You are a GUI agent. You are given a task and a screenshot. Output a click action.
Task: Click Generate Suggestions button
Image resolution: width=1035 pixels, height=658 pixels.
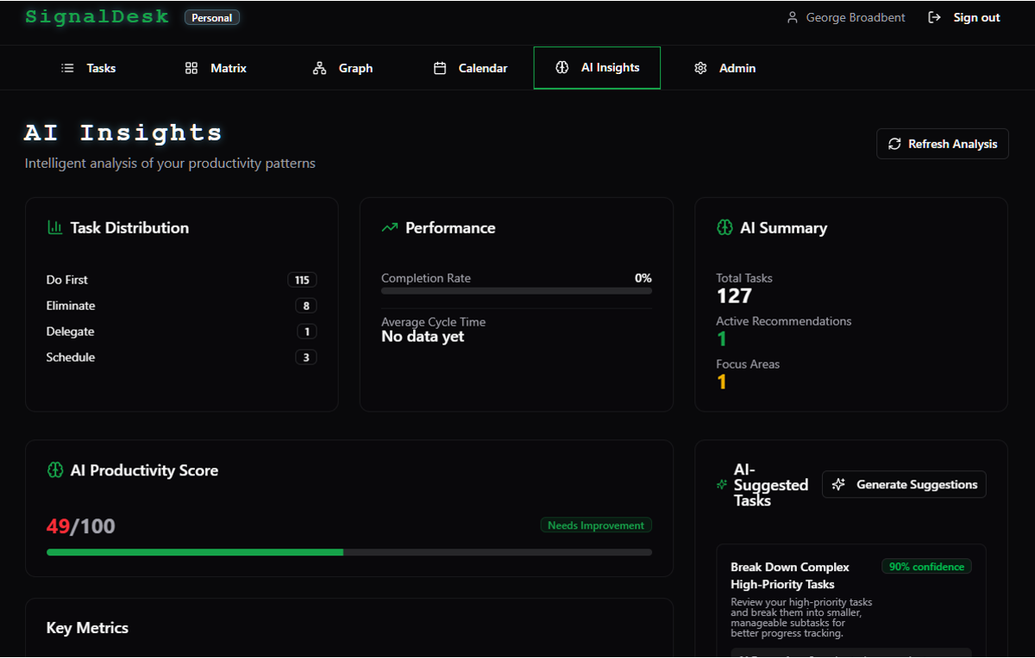904,485
